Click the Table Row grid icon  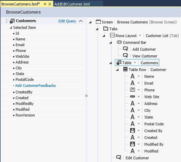[125, 69]
